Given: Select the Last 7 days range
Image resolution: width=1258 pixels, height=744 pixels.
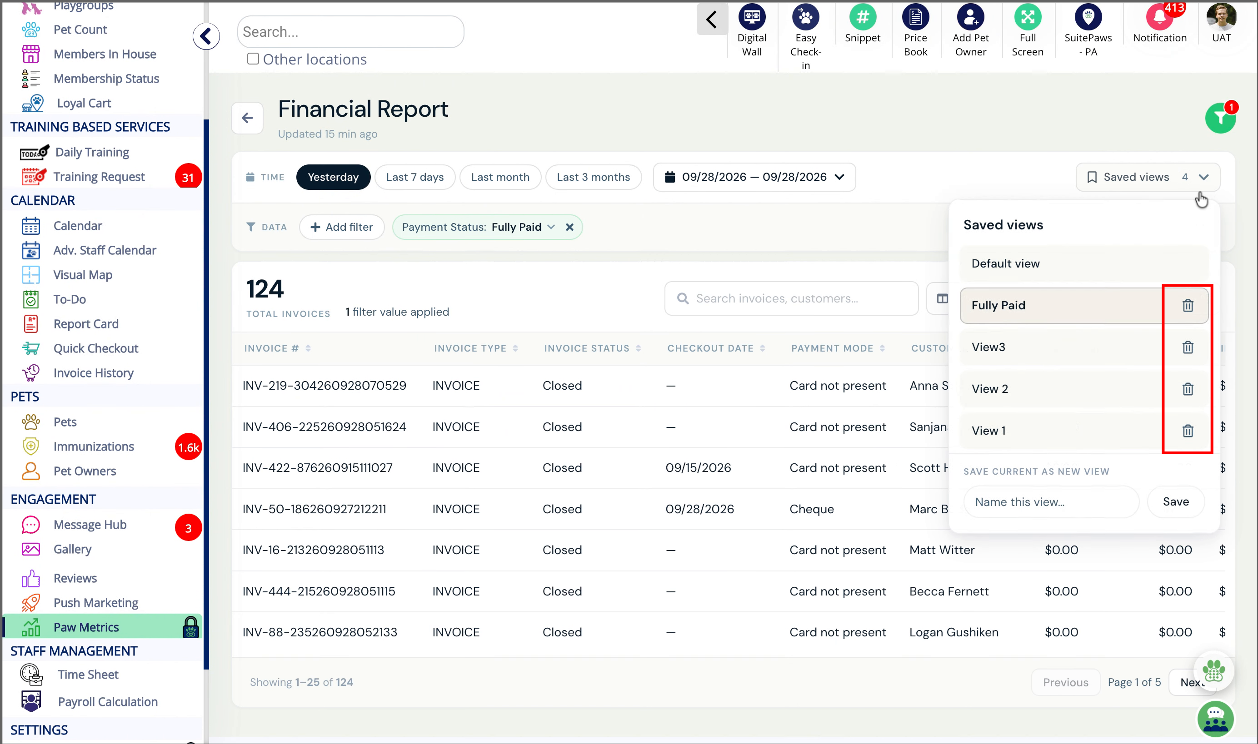Looking at the screenshot, I should pyautogui.click(x=415, y=177).
